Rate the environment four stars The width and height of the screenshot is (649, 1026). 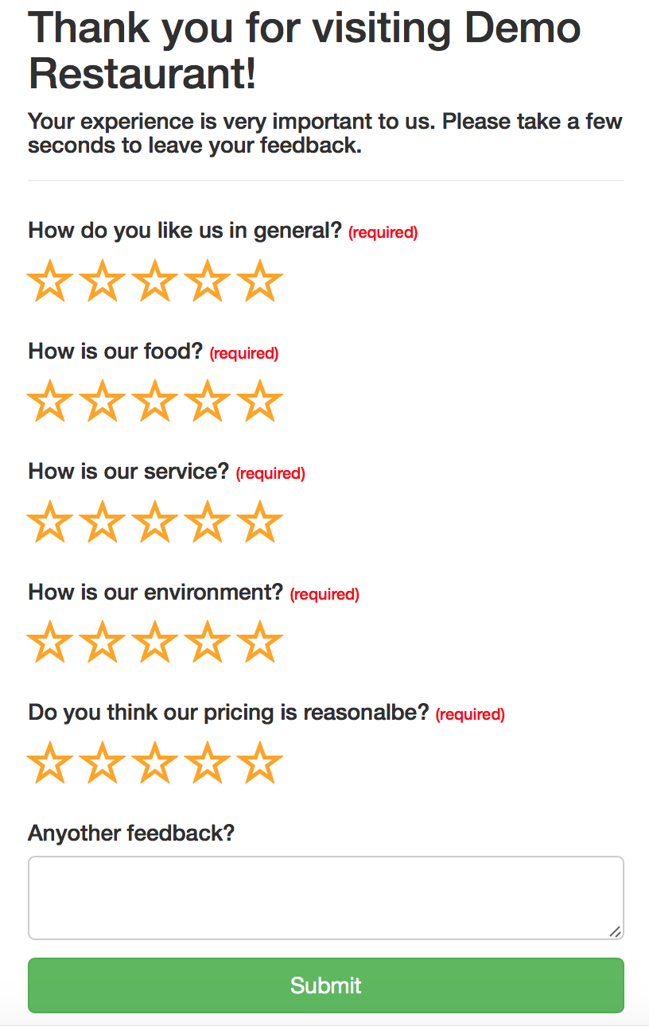208,643
